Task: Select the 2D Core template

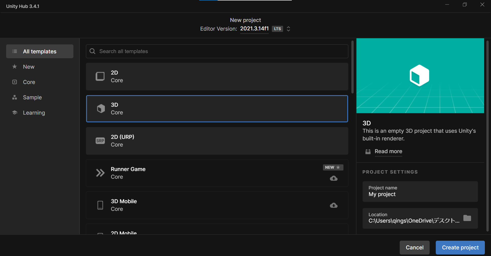Action: pos(217,76)
